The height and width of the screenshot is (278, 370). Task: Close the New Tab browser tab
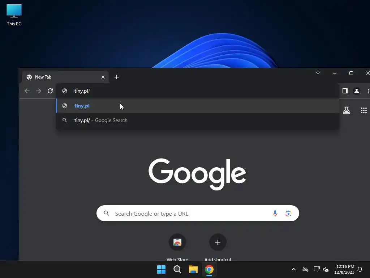pyautogui.click(x=103, y=77)
